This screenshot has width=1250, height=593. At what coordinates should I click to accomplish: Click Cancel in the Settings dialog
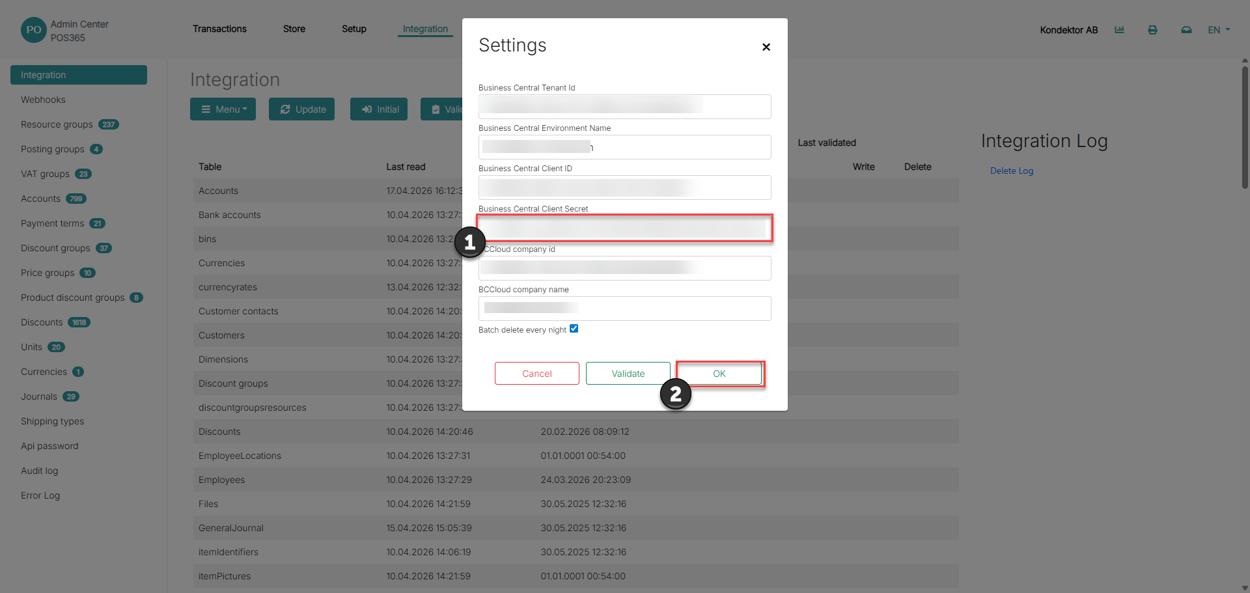[537, 374]
